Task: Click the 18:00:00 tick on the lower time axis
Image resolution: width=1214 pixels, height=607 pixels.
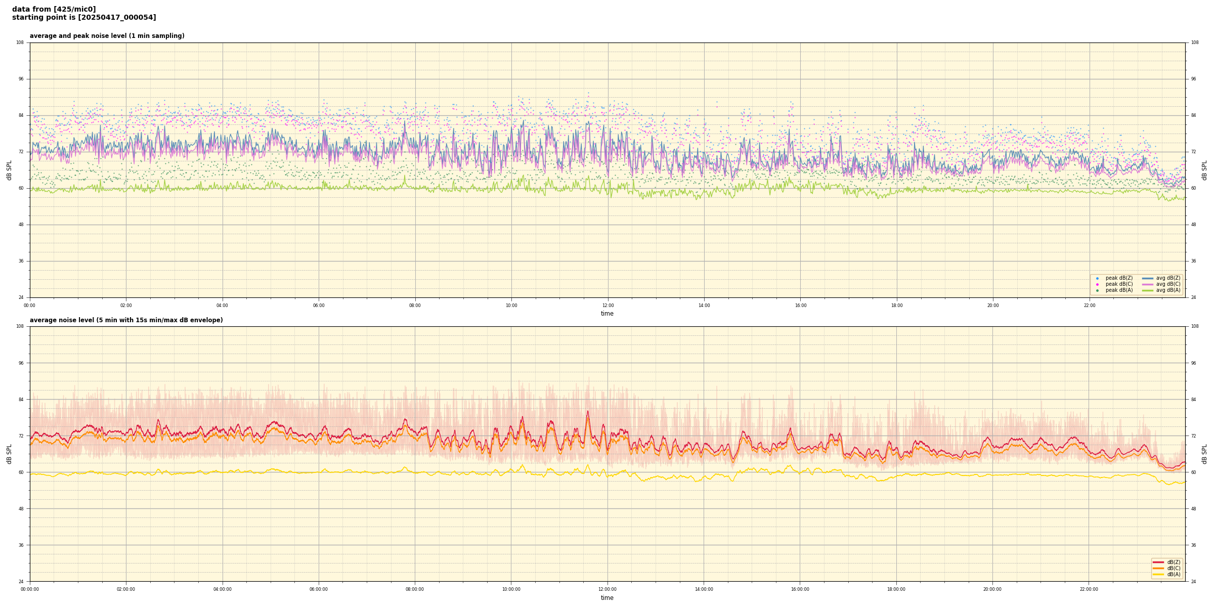Action: [x=896, y=589]
